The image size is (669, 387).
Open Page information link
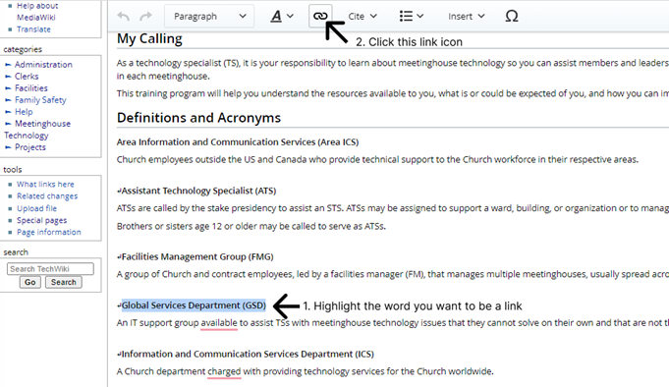click(x=49, y=232)
